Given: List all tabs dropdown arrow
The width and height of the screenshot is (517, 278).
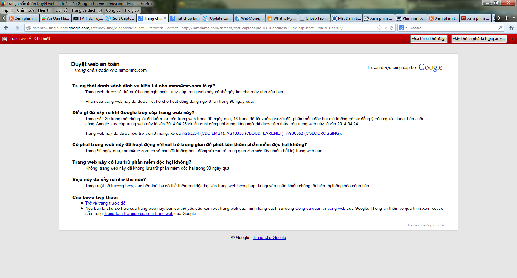Looking at the screenshot, I should click(x=514, y=18).
